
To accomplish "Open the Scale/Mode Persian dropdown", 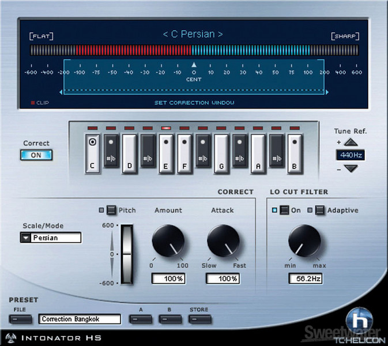I will click(x=25, y=238).
